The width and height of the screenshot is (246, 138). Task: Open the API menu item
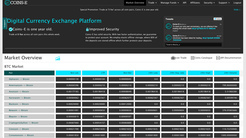click(185, 3)
